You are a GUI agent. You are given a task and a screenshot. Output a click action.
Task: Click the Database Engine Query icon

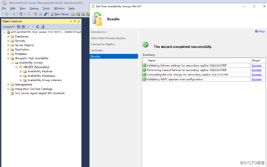click(x=73, y=14)
